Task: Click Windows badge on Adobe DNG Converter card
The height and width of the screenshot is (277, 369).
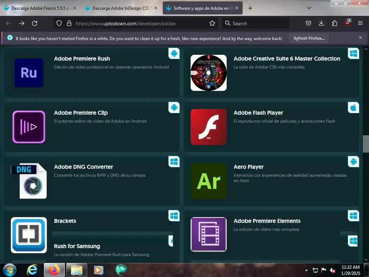Action: point(174,162)
